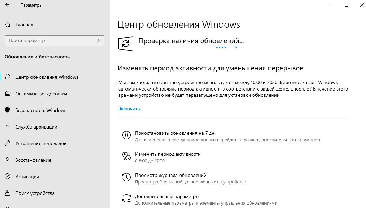Click the Поиск устройства icon

pyautogui.click(x=7, y=193)
